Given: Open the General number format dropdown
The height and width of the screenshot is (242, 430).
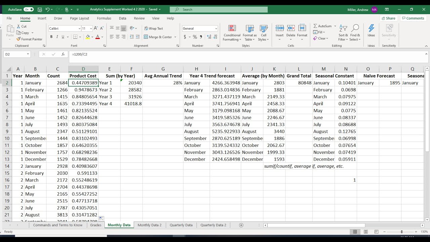Looking at the screenshot, I should coord(216,29).
